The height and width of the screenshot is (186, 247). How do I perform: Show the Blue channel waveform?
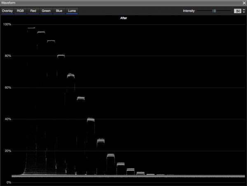(x=59, y=11)
